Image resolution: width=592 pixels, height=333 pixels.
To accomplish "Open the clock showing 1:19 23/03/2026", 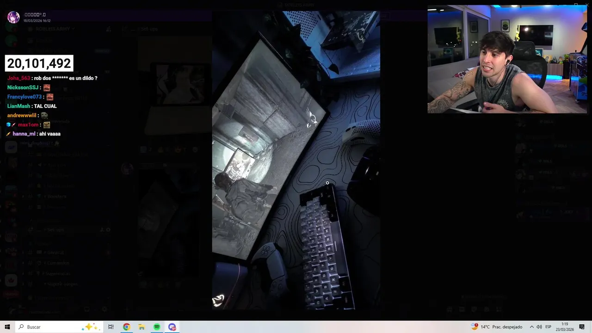I will [x=565, y=327].
